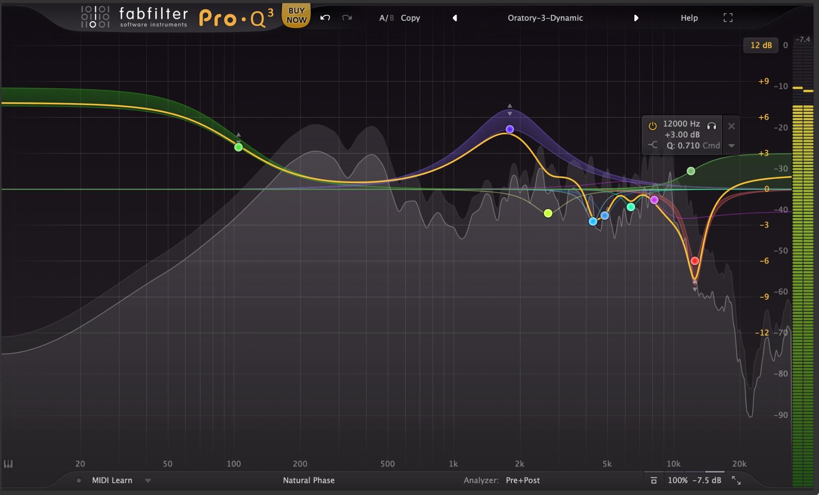Select the red notch band node
Screen dimensions: 819x495
click(x=695, y=261)
